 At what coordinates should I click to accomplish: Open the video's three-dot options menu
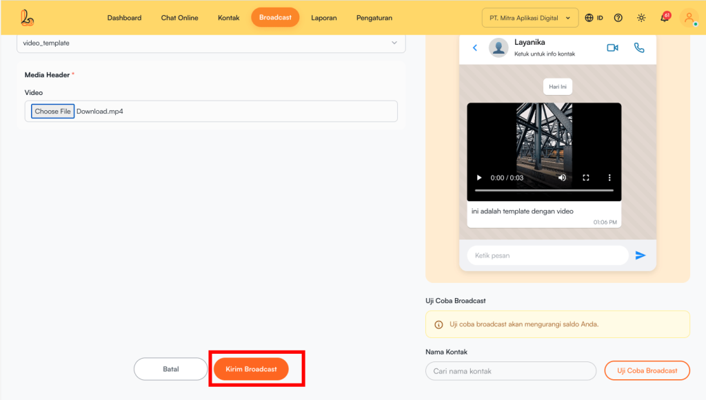[x=609, y=178]
